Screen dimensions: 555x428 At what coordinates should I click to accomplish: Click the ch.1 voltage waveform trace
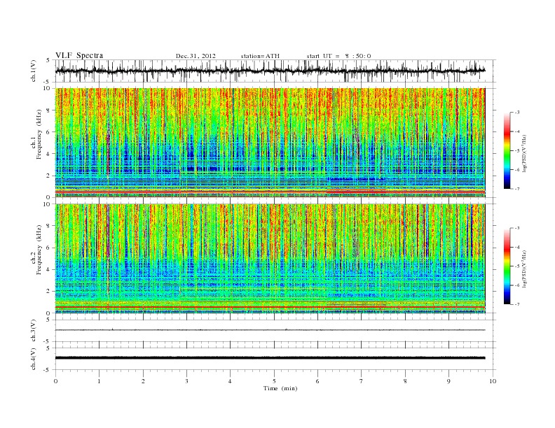(x=270, y=71)
